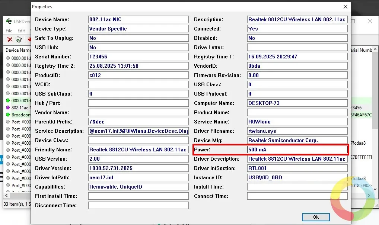Image resolution: width=379 pixels, height=225 pixels.
Task: Click the empty Connect Time field
Action: [x=297, y=196]
